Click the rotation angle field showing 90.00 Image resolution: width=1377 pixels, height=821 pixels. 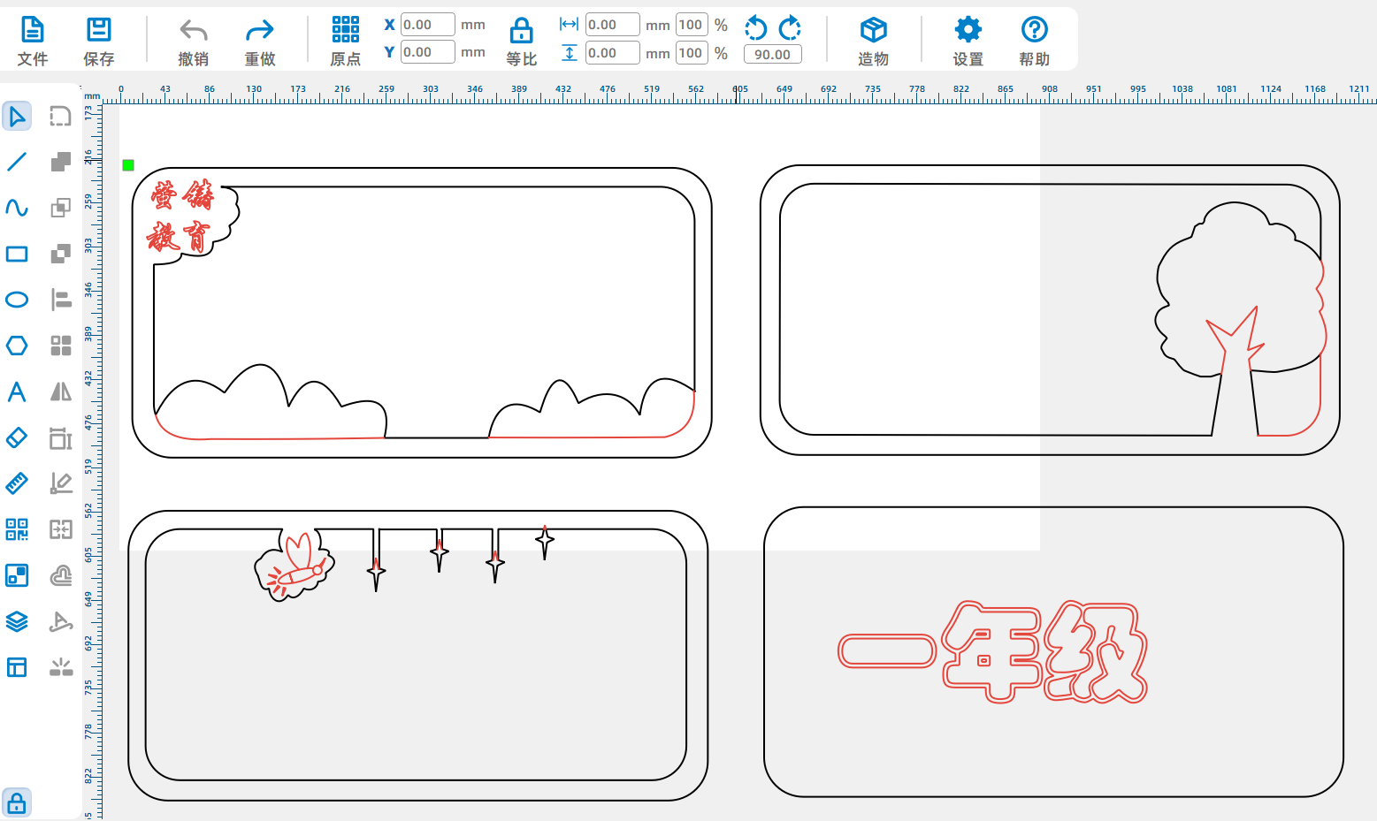[x=772, y=54]
